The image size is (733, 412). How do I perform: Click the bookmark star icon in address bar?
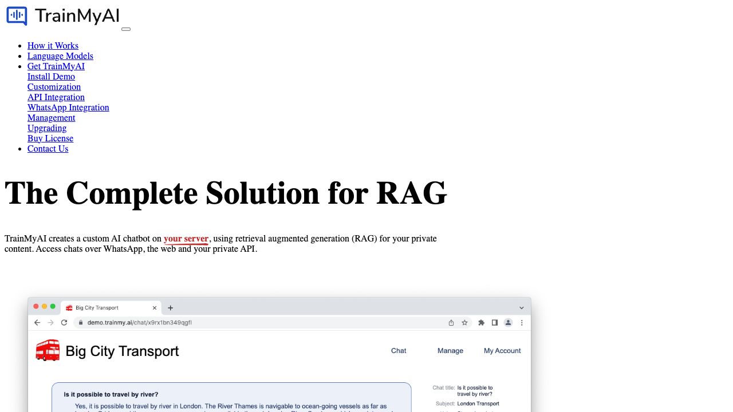point(464,323)
